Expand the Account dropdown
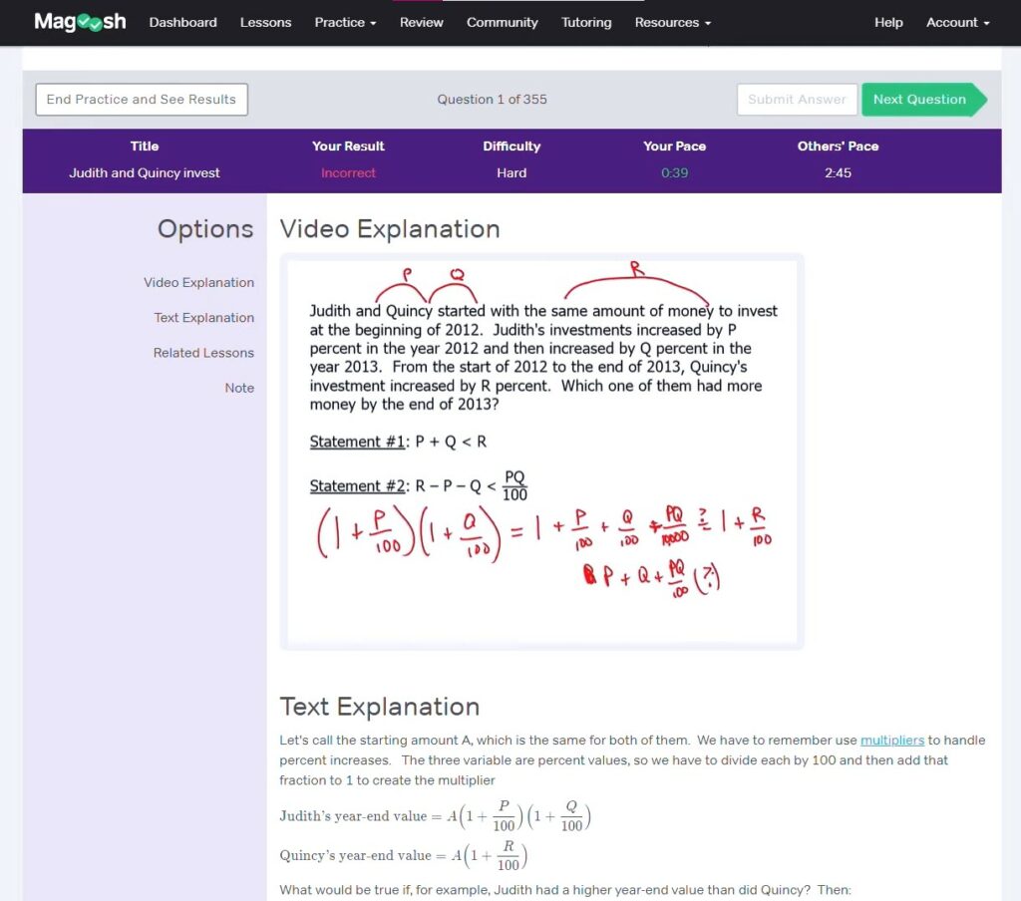1021x901 pixels. 957,22
